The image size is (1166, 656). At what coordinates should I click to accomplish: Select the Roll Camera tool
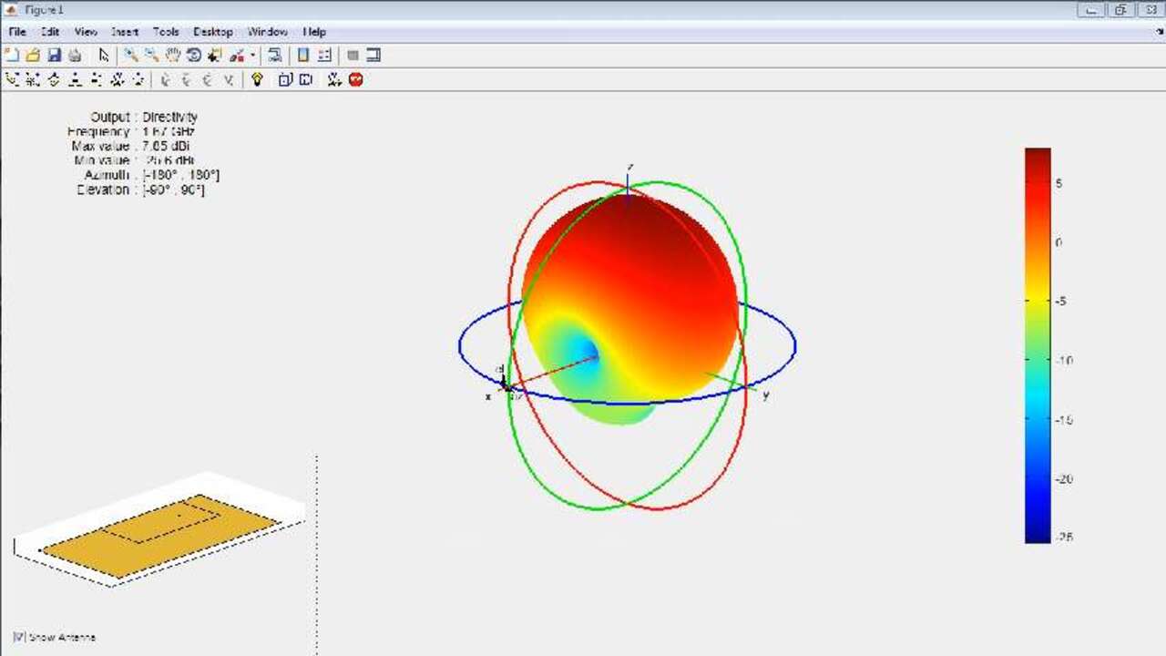pos(138,80)
